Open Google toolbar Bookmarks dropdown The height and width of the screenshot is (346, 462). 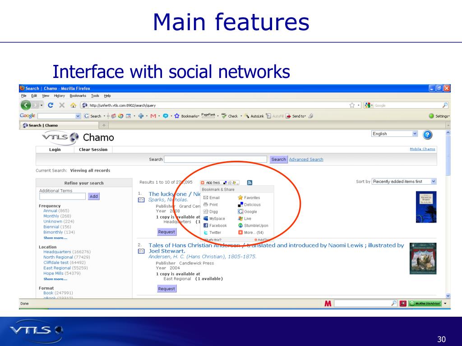pyautogui.click(x=187, y=116)
